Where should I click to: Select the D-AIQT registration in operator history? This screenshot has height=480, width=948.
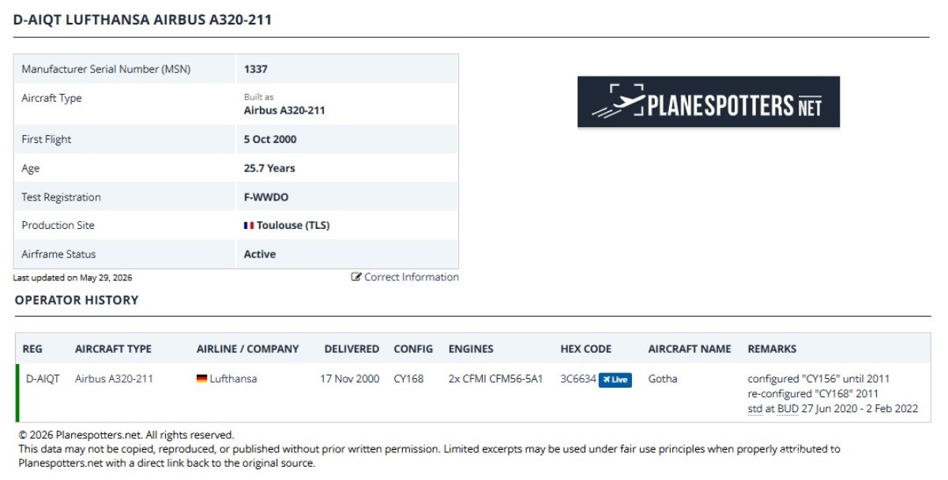(43, 379)
